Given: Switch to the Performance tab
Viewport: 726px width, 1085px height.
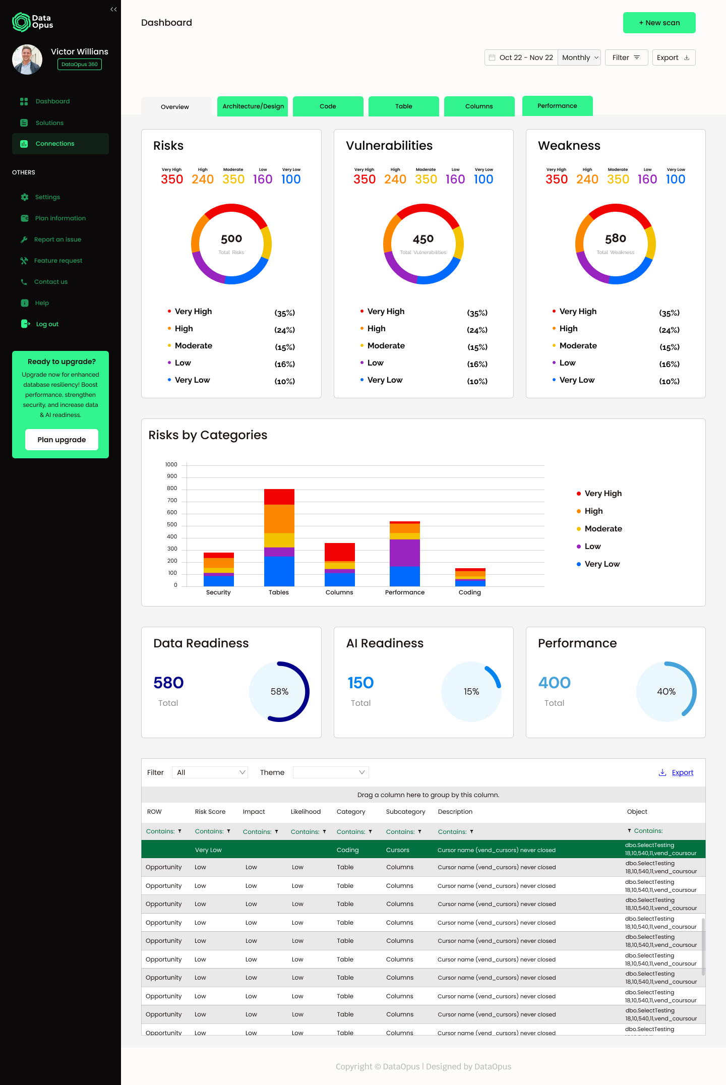Looking at the screenshot, I should pyautogui.click(x=558, y=106).
